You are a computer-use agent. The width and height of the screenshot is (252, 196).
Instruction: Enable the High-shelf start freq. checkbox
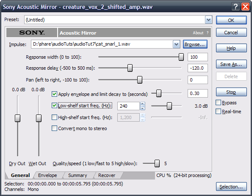(x=54, y=117)
